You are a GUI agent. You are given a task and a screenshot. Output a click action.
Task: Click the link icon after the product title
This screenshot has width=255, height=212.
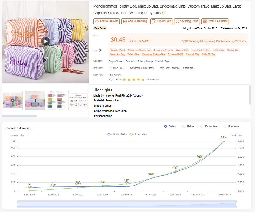(x=164, y=13)
